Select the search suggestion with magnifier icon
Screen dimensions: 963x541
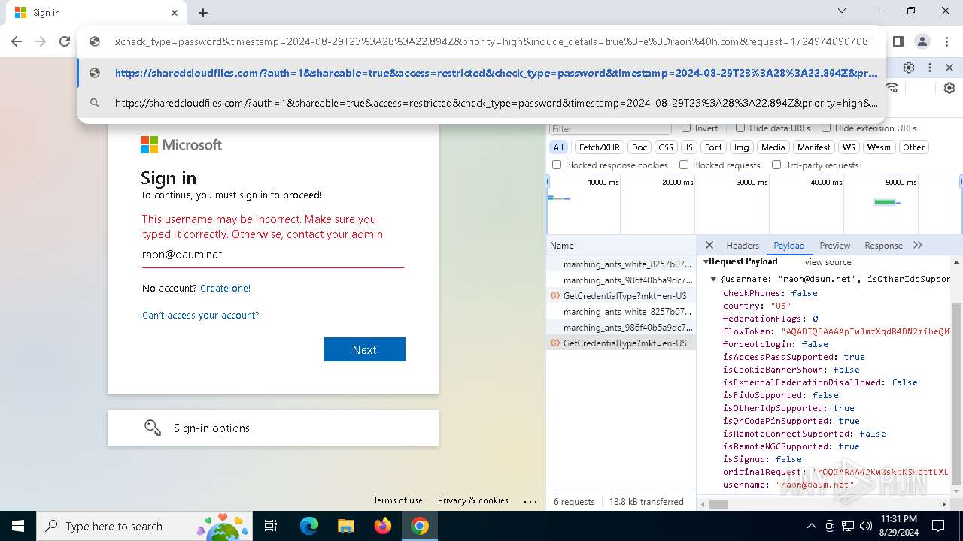(x=481, y=103)
